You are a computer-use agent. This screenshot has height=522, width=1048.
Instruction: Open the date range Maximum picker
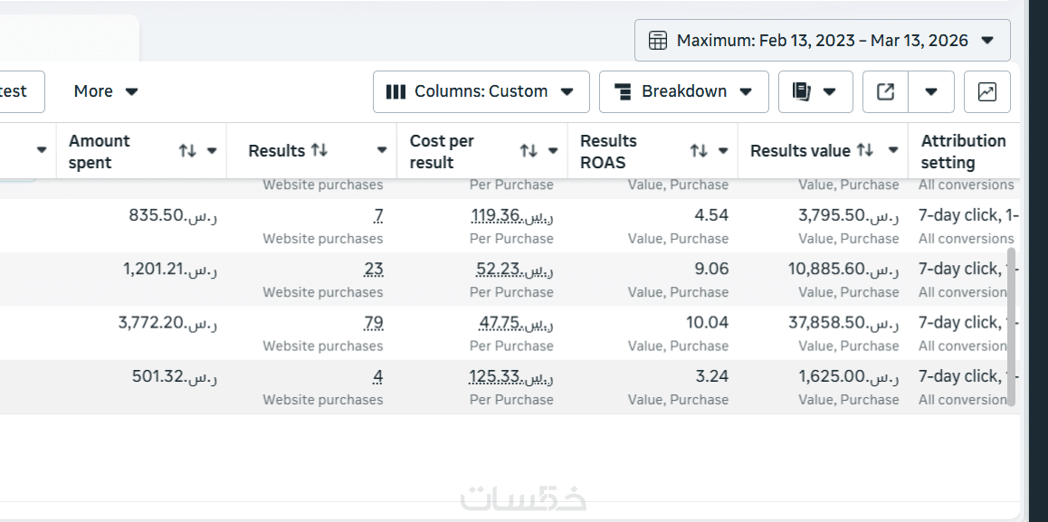pyautogui.click(x=822, y=41)
